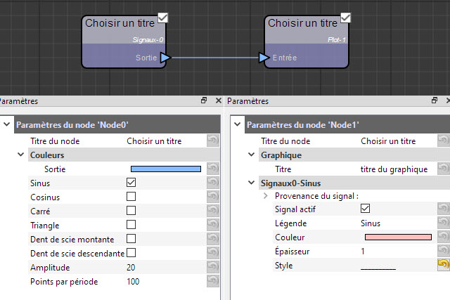
Task: Uncheck the Sinus signal checkbox
Action: [x=131, y=183]
